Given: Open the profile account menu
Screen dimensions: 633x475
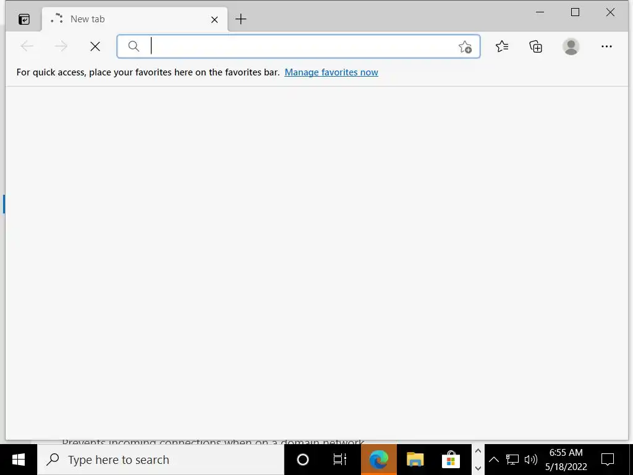Looking at the screenshot, I should 571,46.
